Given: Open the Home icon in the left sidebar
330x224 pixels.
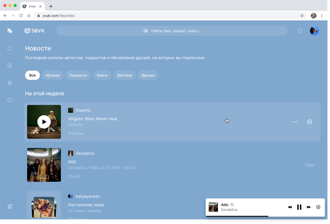Looking at the screenshot, I should click(10, 48).
